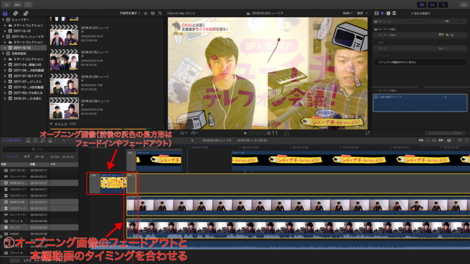Open the 表示 view dropdown
Viewport: 470px width, 264px height.
coord(362,13)
